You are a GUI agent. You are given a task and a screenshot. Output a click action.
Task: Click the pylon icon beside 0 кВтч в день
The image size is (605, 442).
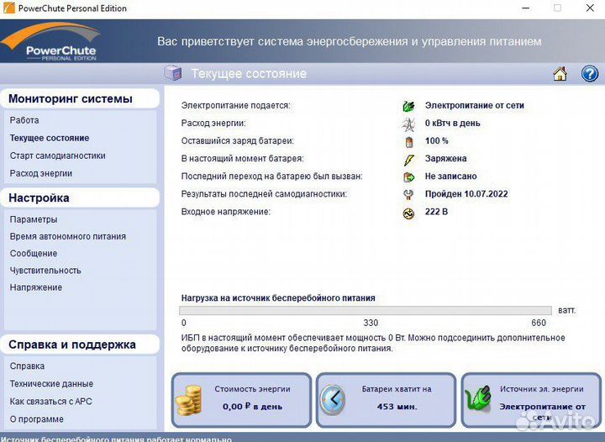tap(408, 124)
